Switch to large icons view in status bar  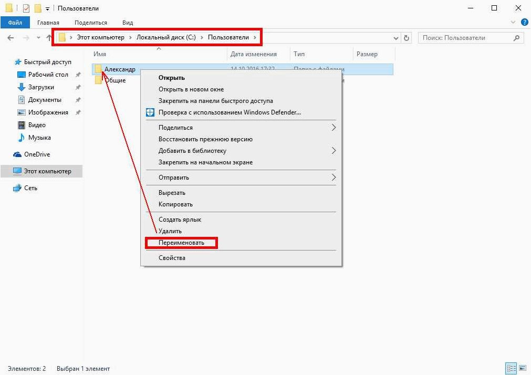tap(523, 368)
